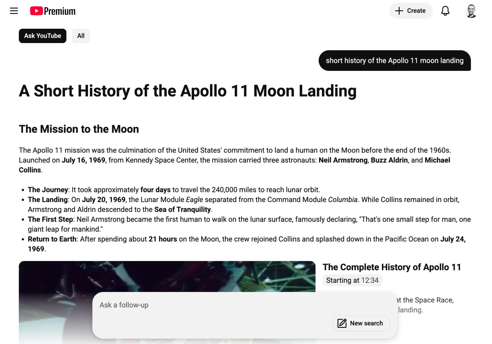Click the pencil icon on New search

point(342,323)
